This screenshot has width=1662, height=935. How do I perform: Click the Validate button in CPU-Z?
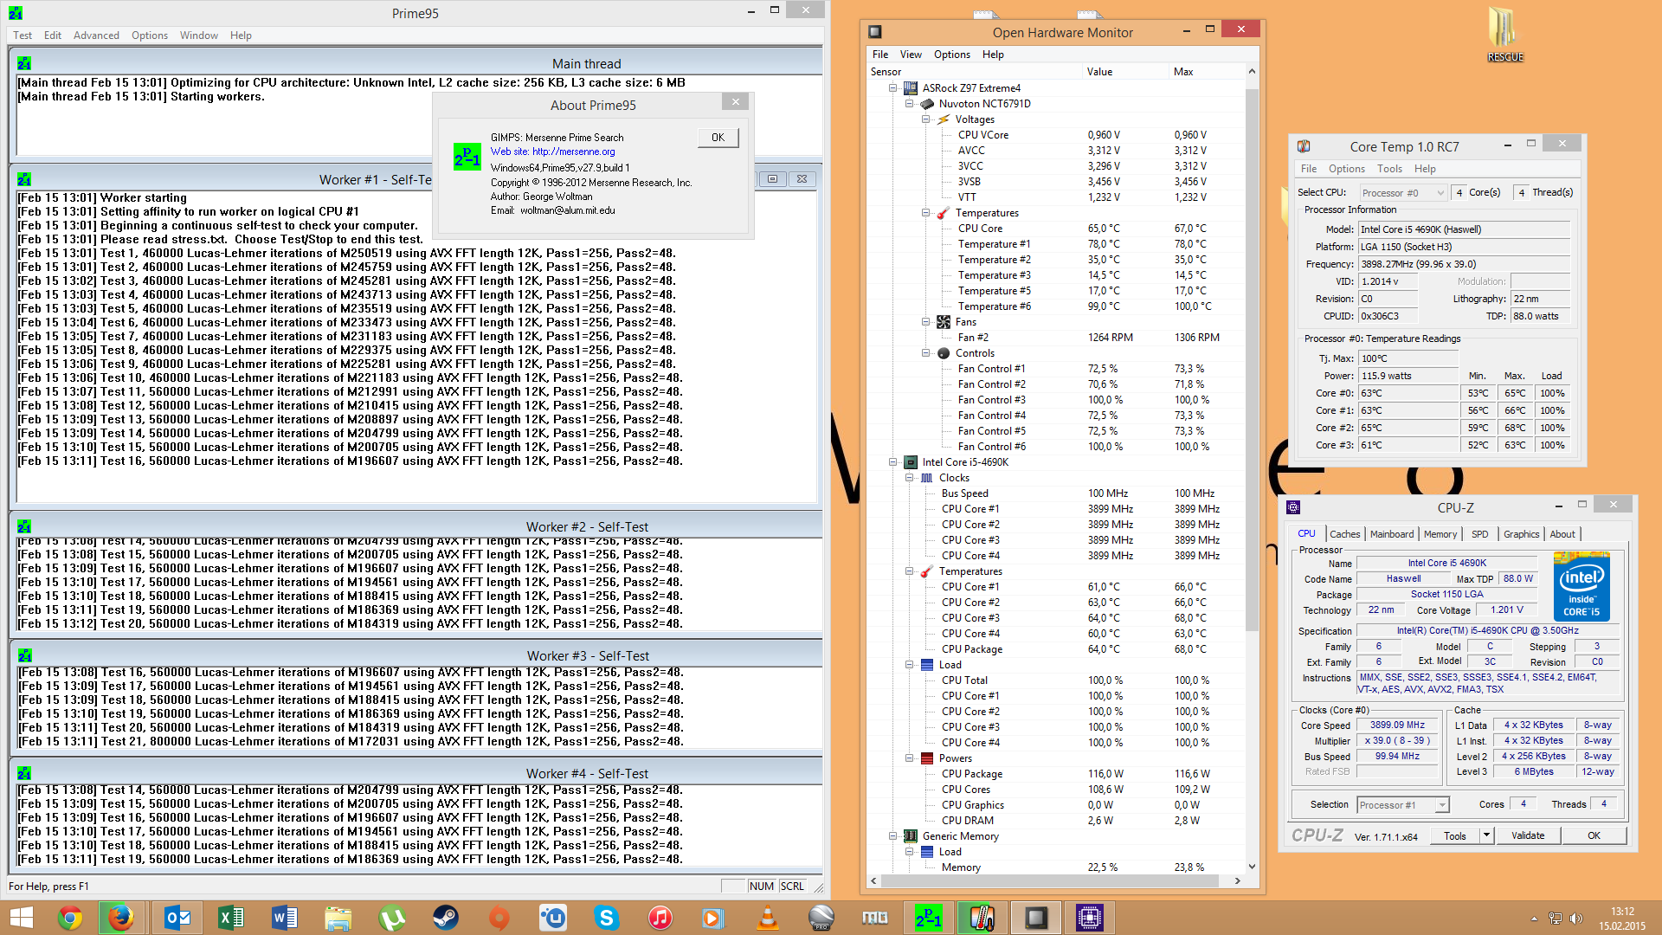[x=1527, y=835]
